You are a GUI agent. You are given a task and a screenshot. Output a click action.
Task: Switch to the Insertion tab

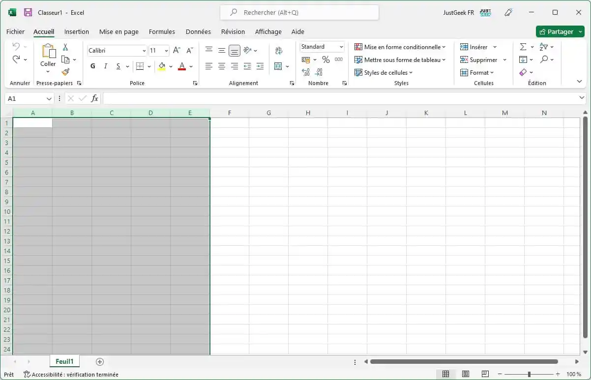coord(77,31)
